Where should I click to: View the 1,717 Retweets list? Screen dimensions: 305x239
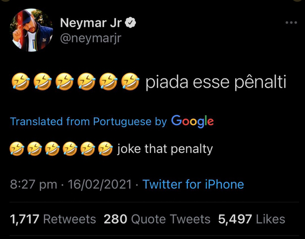tap(53, 219)
